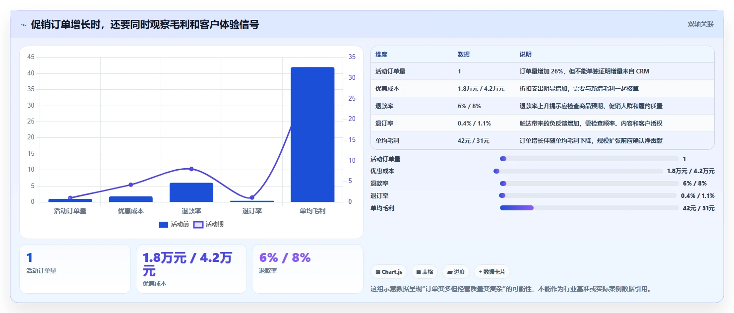Click the 活动订单量 data card

tap(75, 268)
